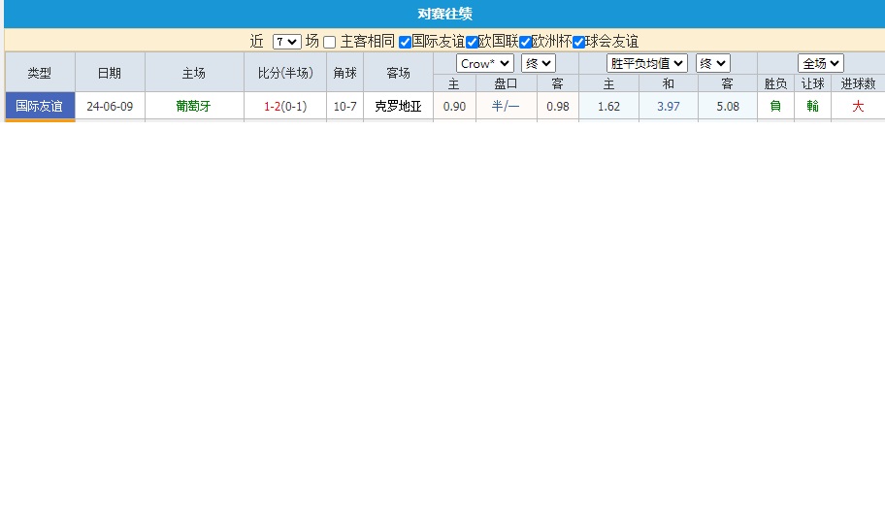Viewport: 885px width, 524px height.
Task: Click the draw odds value 3.97
Action: (668, 106)
